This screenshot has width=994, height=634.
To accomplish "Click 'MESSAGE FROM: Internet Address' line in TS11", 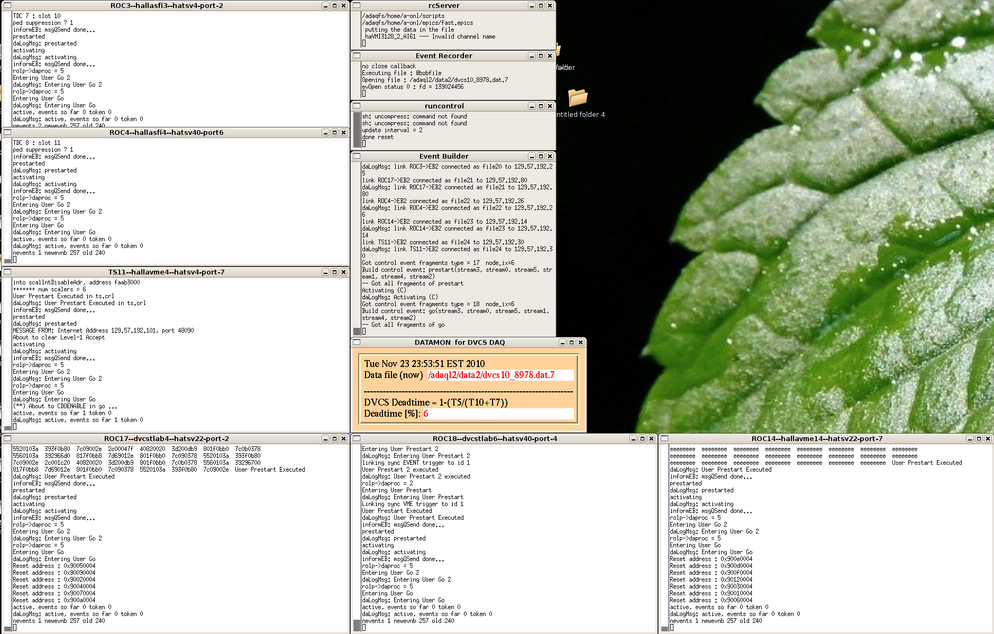I will point(103,330).
